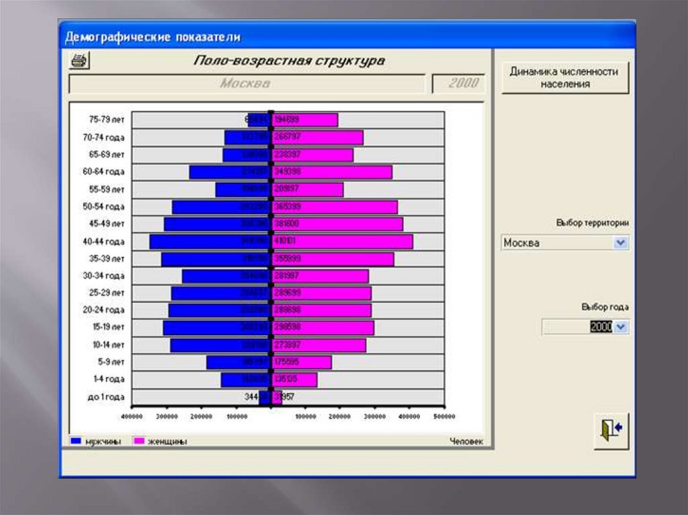Click the Москва territory combo box text
Screen dimensions: 688x515
(556, 243)
